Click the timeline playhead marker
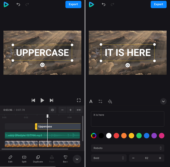 [x=48, y=116]
